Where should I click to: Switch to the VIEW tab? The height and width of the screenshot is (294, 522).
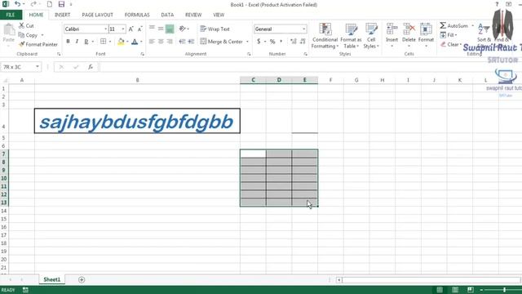[x=219, y=15]
